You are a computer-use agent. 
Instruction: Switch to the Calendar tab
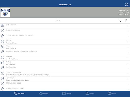point(67,93)
